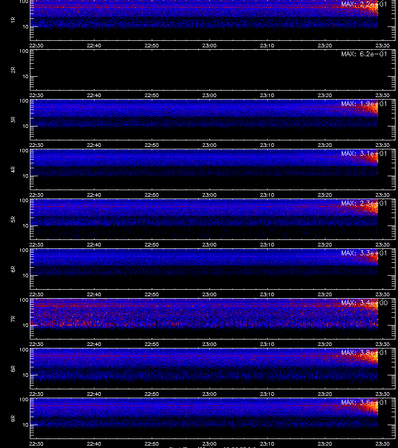Click the 22:40 tick label under panel 8R
398x448 pixels.
pyautogui.click(x=94, y=394)
